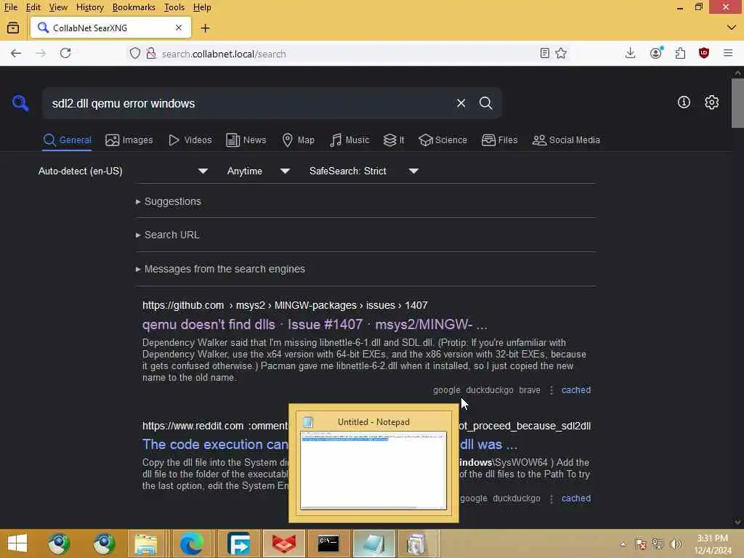Open the qemu doesn't find dlls result link
The height and width of the screenshot is (558, 744).
[315, 325]
